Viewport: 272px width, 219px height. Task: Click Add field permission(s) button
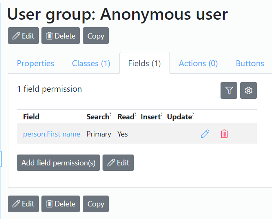[x=58, y=163]
